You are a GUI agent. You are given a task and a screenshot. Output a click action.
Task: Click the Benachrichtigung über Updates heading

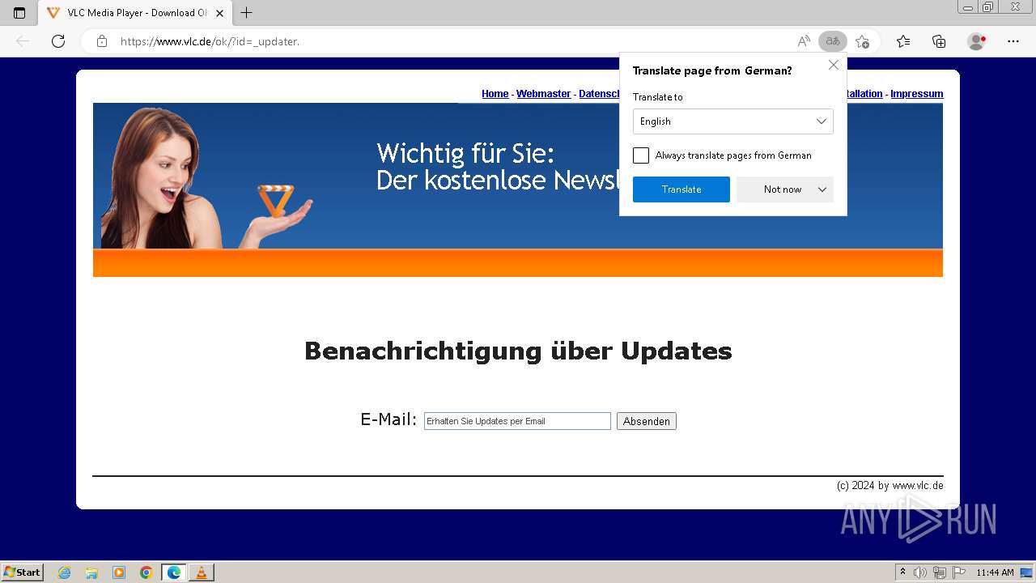(x=518, y=351)
